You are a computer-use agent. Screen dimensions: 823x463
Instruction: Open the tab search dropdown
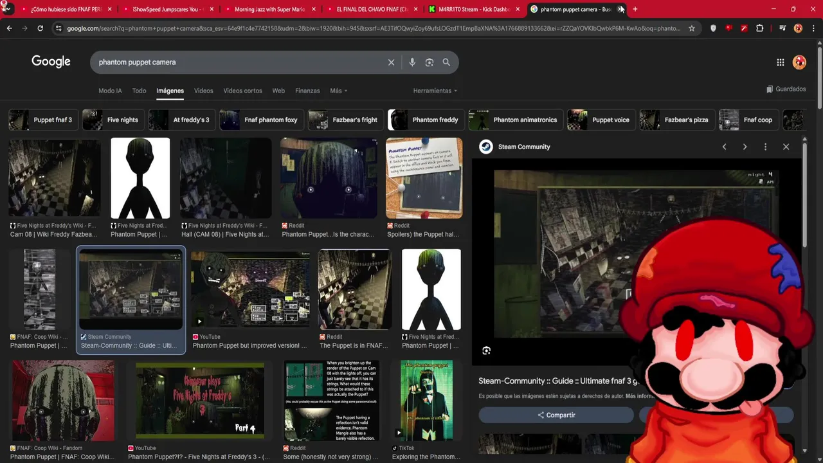tap(6, 9)
